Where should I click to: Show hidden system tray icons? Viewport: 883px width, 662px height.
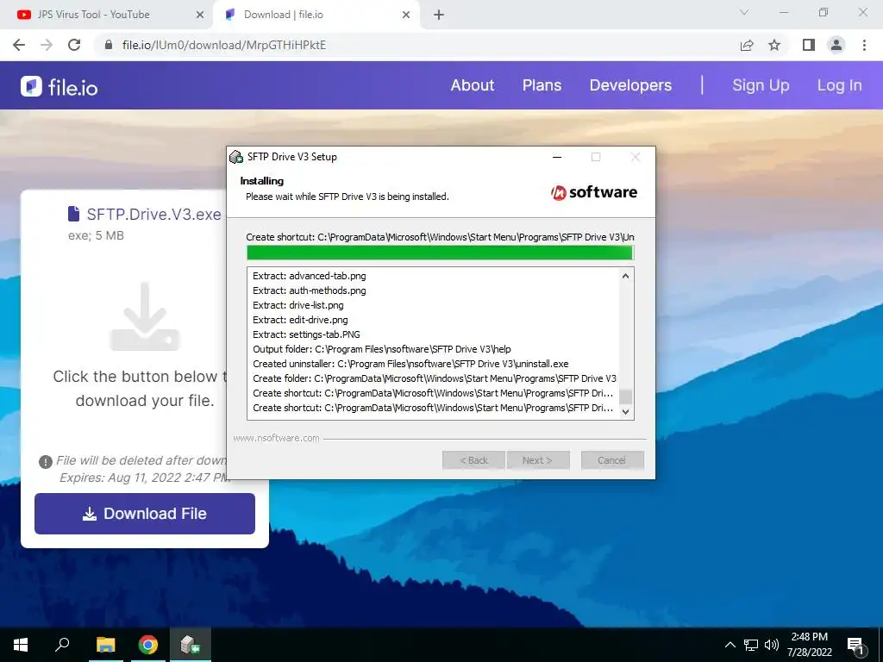click(x=730, y=645)
